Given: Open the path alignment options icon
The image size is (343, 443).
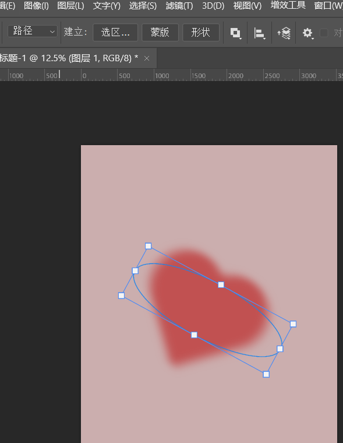Looking at the screenshot, I should click(x=260, y=33).
